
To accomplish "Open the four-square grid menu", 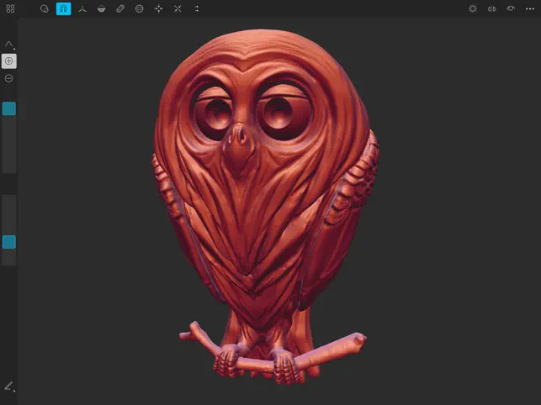I will click(x=10, y=8).
